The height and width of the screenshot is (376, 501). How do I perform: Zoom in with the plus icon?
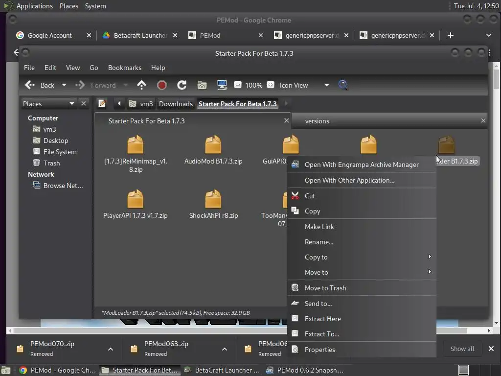click(x=271, y=85)
